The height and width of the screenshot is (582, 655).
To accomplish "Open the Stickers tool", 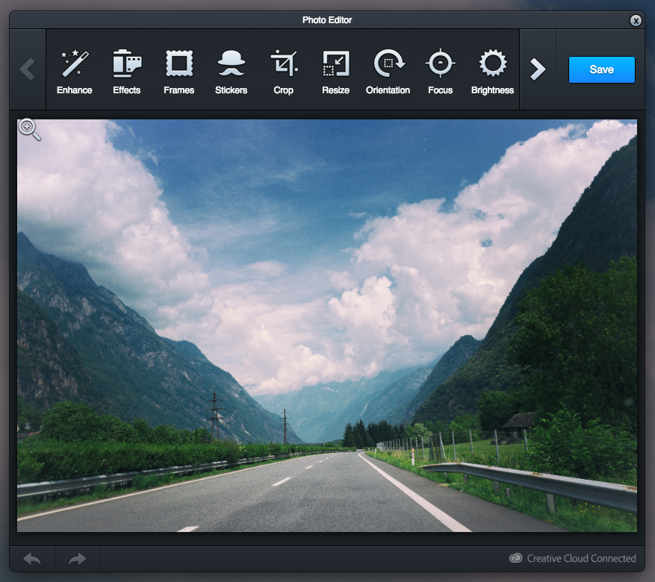I will click(x=231, y=71).
